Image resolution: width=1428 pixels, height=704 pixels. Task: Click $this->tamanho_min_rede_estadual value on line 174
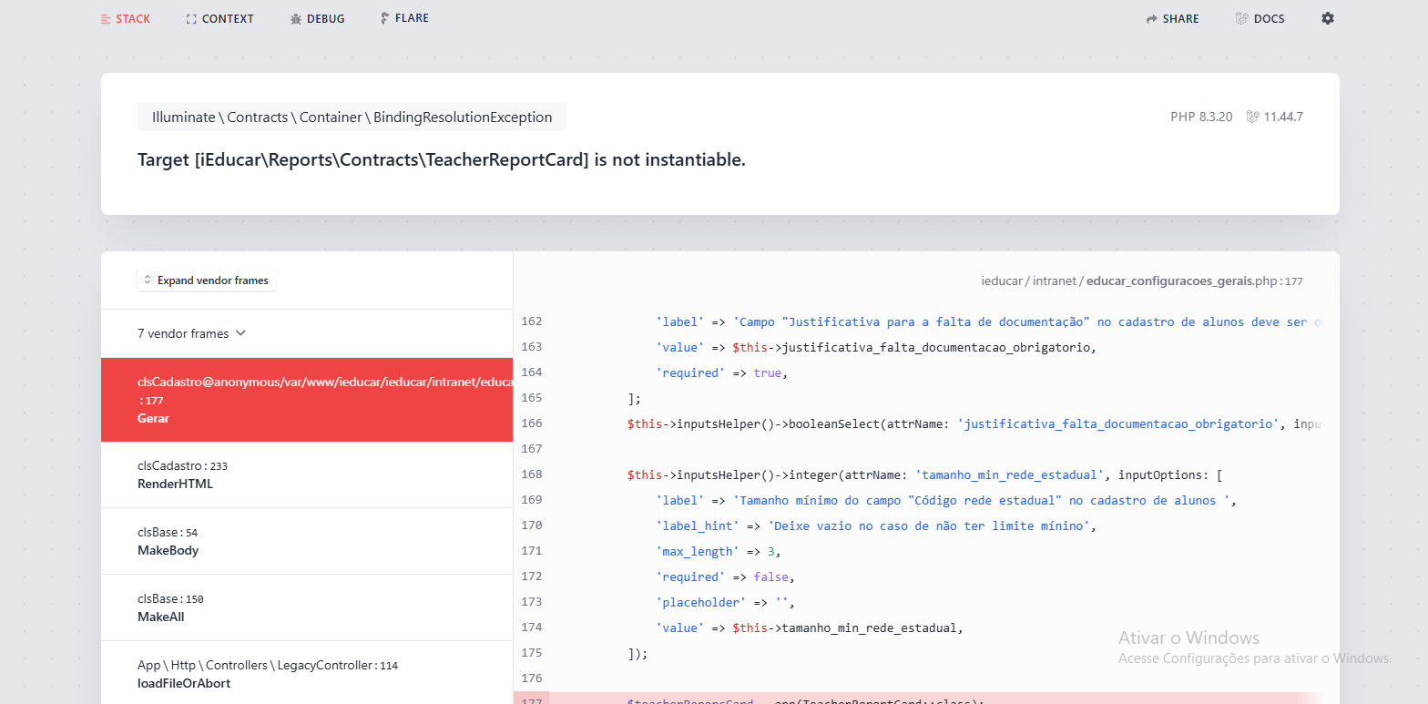847,627
